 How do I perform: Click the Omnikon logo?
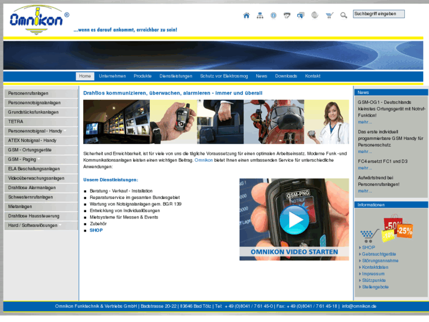pos(39,19)
